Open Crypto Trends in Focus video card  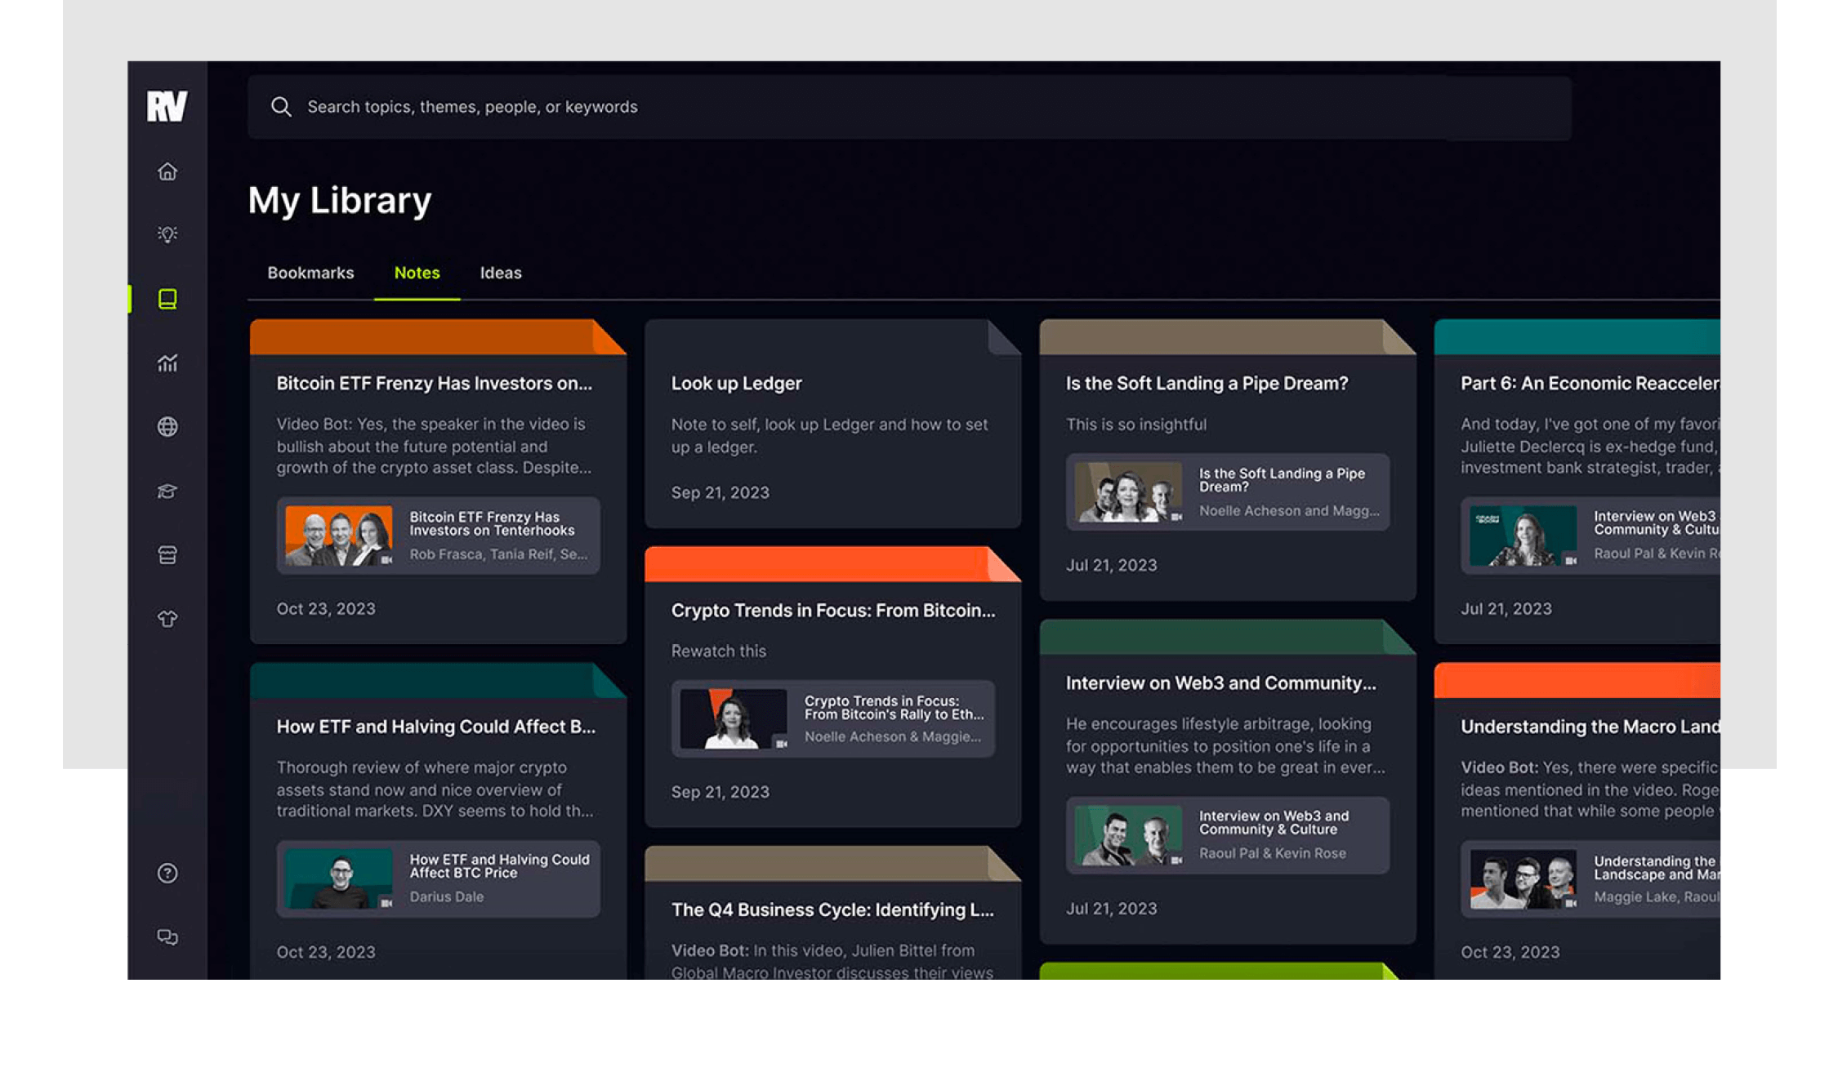[x=832, y=718]
